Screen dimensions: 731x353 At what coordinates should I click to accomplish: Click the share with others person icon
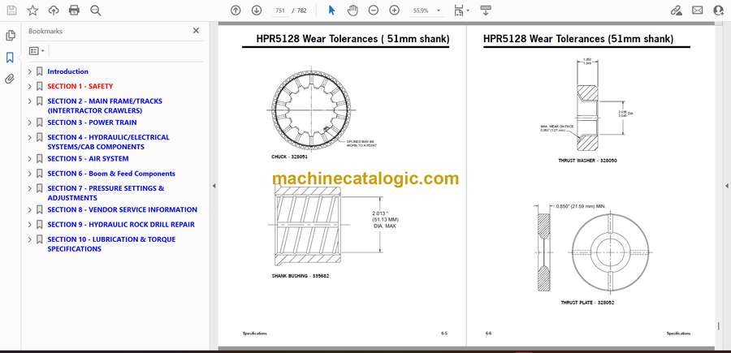719,11
